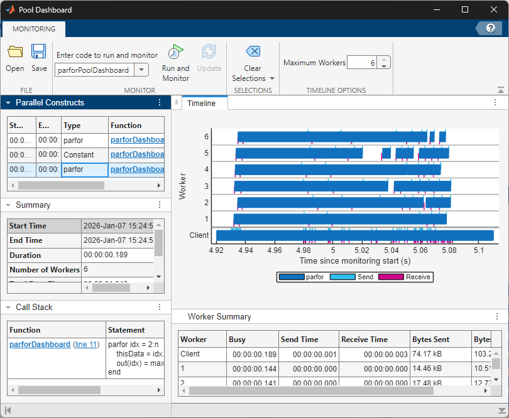Screen dimensions: 509x418
Task: Click the Worker Summary horizontal scrollbar
Action: tap(311, 391)
